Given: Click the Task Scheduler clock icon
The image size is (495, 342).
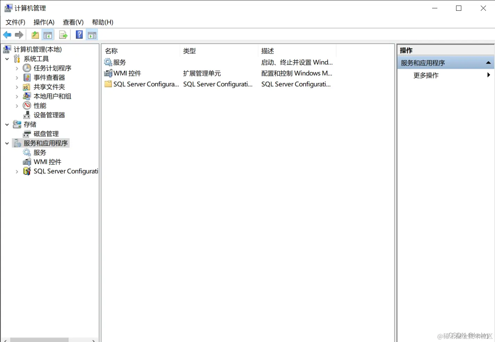Looking at the screenshot, I should coord(27,68).
